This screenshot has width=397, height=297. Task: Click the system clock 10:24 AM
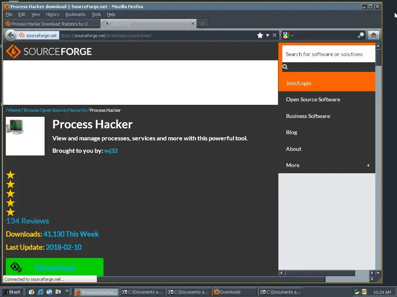pyautogui.click(x=382, y=292)
